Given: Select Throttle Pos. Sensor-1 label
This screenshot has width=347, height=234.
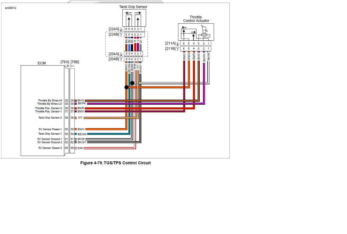Looking at the screenshot, I should pyautogui.click(x=49, y=112).
